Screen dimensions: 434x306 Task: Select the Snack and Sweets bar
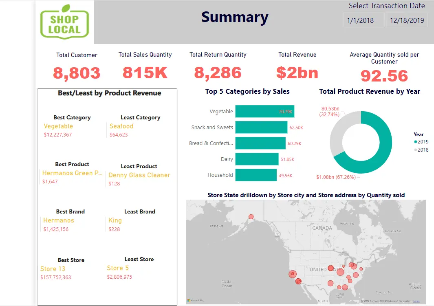[261, 127]
